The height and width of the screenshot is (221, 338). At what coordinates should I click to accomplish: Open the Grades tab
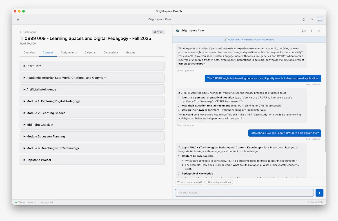pyautogui.click(x=130, y=52)
